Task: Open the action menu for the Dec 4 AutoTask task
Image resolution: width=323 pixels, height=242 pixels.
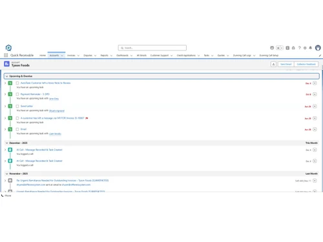Action: click(315, 83)
